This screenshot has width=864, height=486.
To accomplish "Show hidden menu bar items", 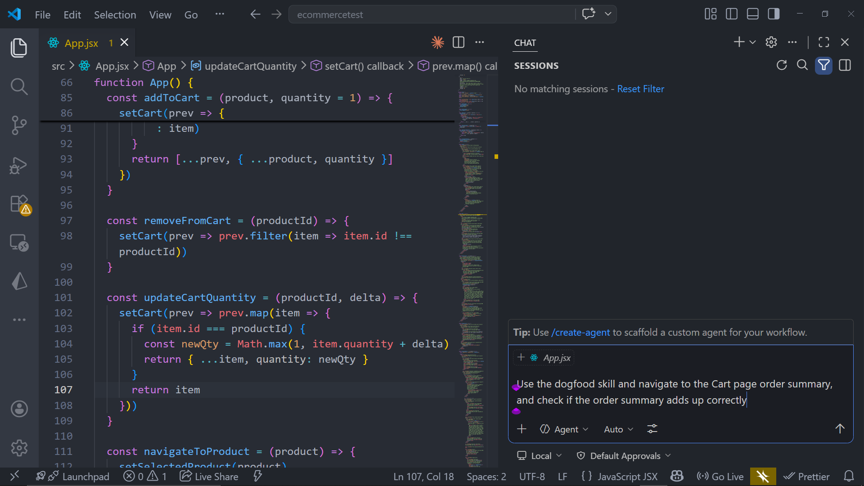I will (x=220, y=14).
